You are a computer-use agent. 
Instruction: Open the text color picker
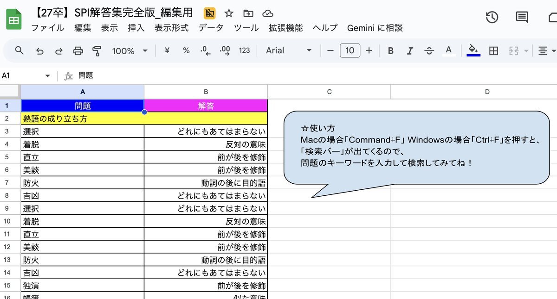(448, 50)
